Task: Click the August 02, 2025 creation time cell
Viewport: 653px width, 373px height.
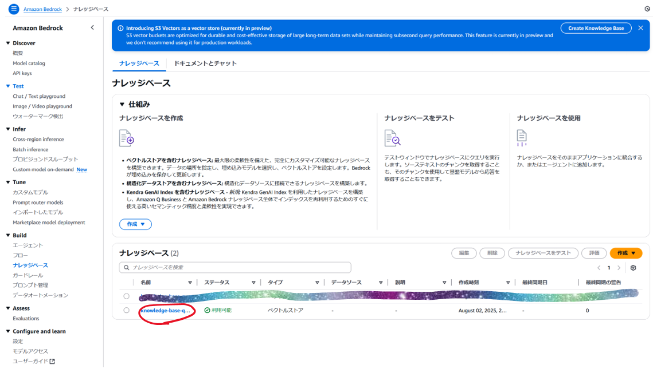Action: point(483,310)
